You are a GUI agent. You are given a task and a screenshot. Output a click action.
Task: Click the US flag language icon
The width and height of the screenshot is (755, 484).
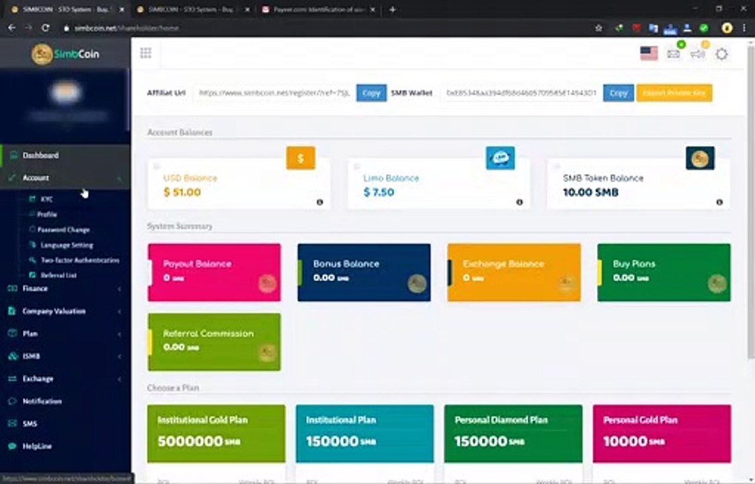coord(649,54)
